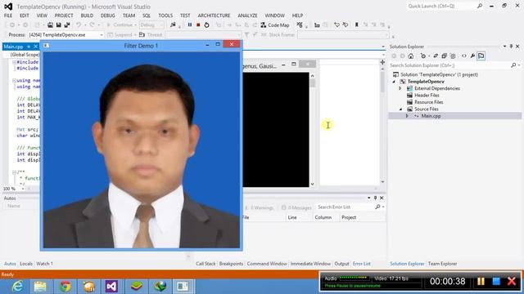This screenshot has width=524, height=294.
Task: Click in the Search Solution Explorer field
Action: [x=449, y=65]
